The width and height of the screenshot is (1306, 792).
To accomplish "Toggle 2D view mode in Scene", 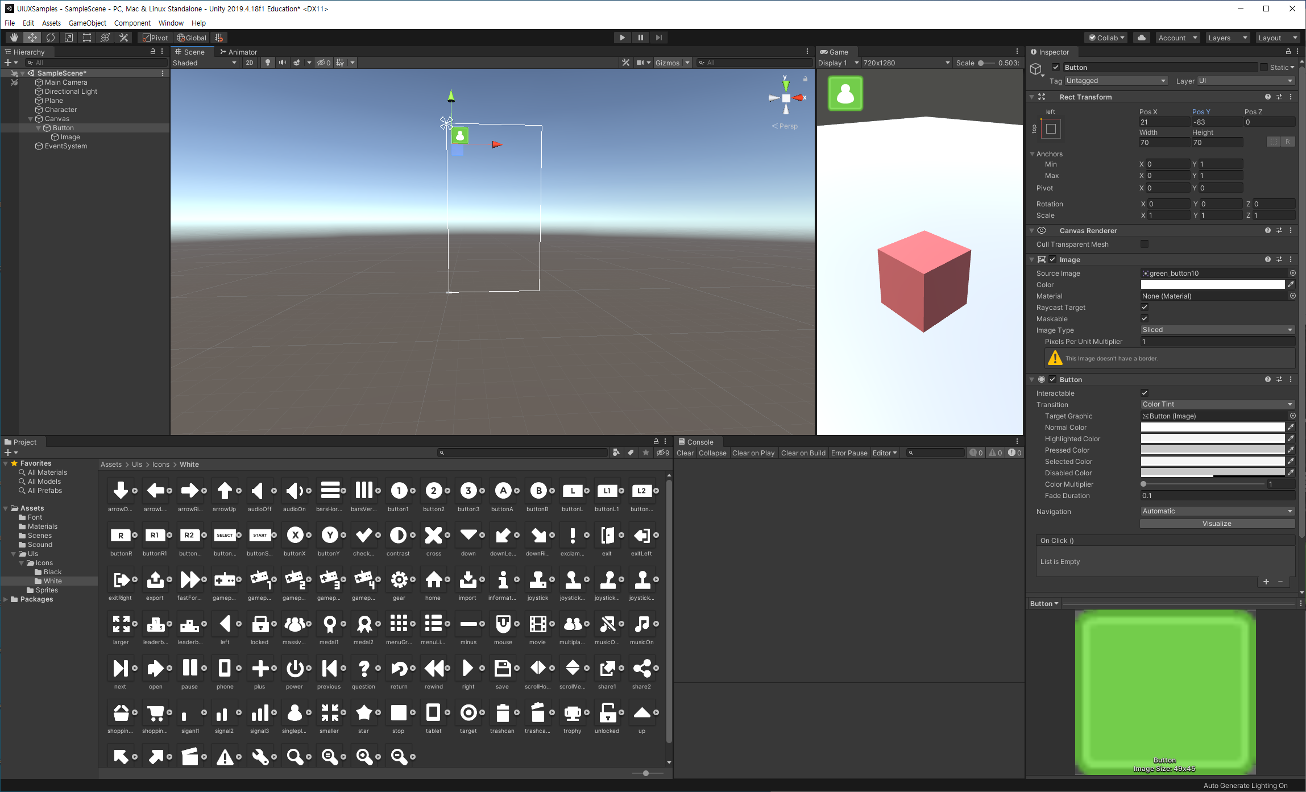I will point(249,63).
